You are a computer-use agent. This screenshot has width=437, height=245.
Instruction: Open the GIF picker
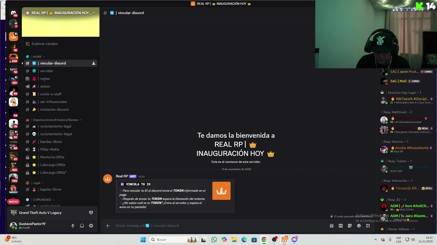pos(340,226)
